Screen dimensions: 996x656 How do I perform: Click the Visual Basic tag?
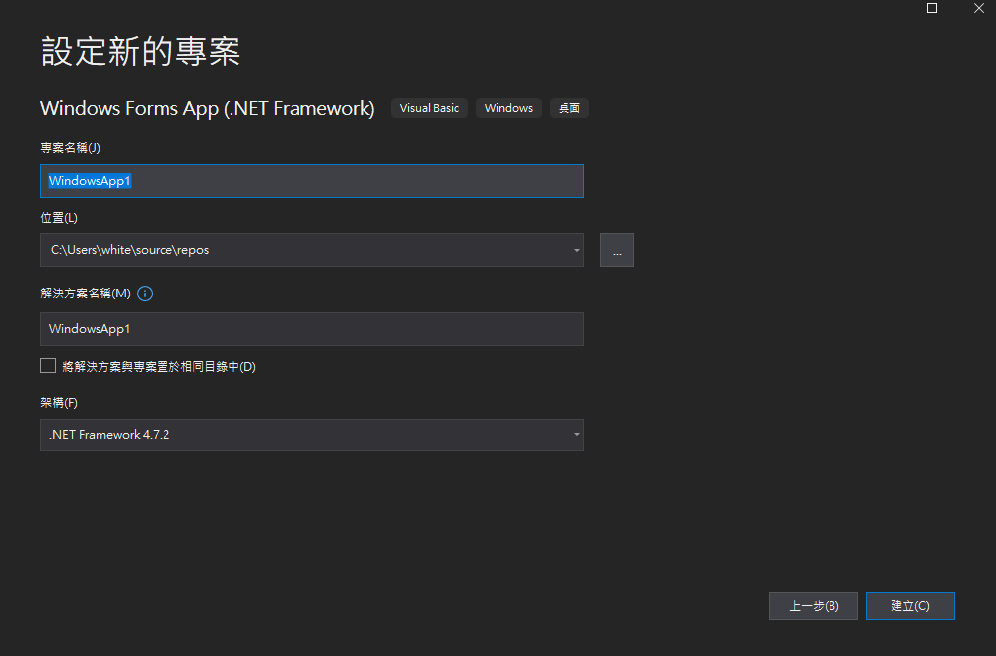pos(430,108)
